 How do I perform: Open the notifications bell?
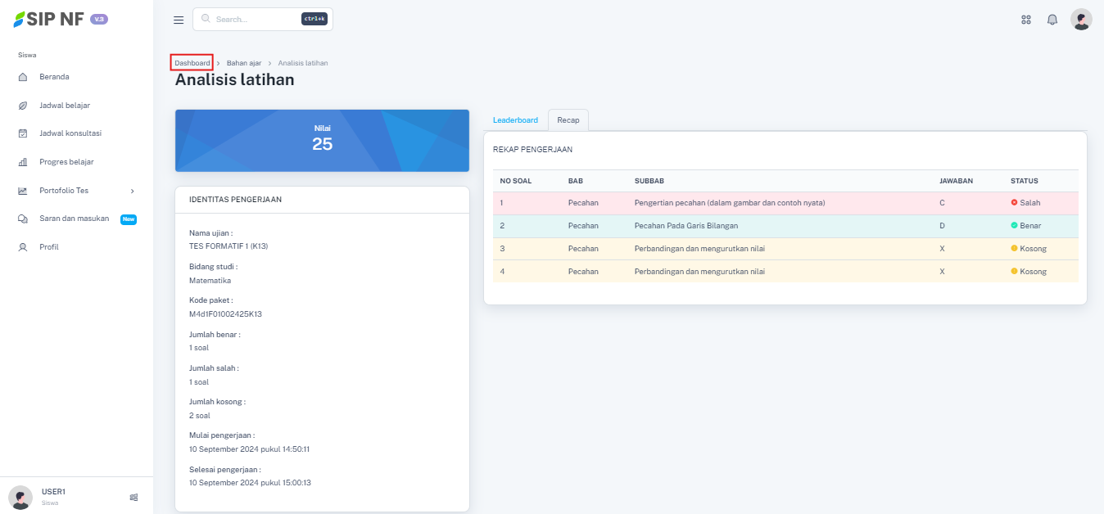click(1052, 20)
